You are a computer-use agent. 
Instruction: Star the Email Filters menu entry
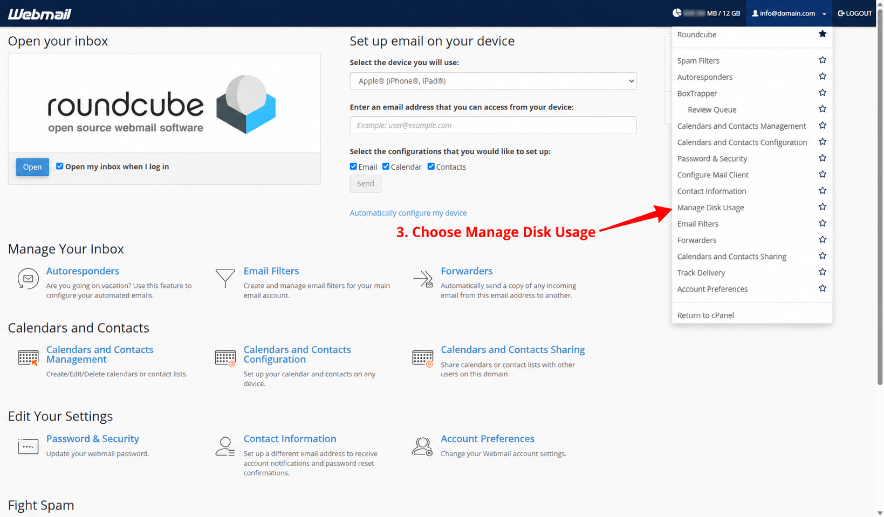pyautogui.click(x=822, y=223)
